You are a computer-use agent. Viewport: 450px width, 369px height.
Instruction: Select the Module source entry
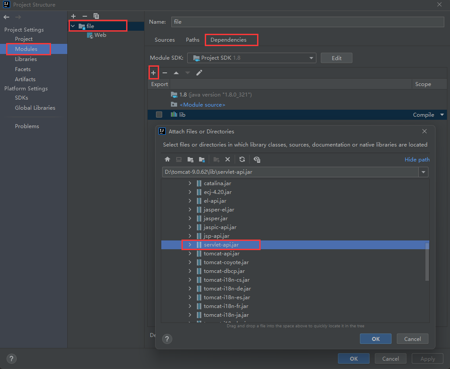(202, 105)
